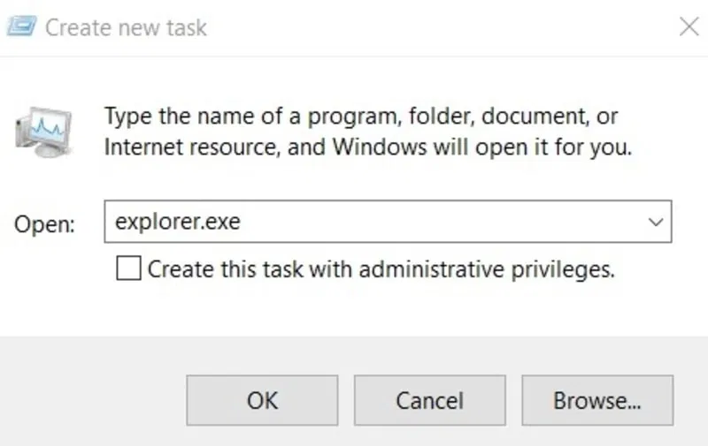This screenshot has width=708, height=446.
Task: Click the 'Create this task with administrative privileges' label
Action: pyautogui.click(x=381, y=269)
